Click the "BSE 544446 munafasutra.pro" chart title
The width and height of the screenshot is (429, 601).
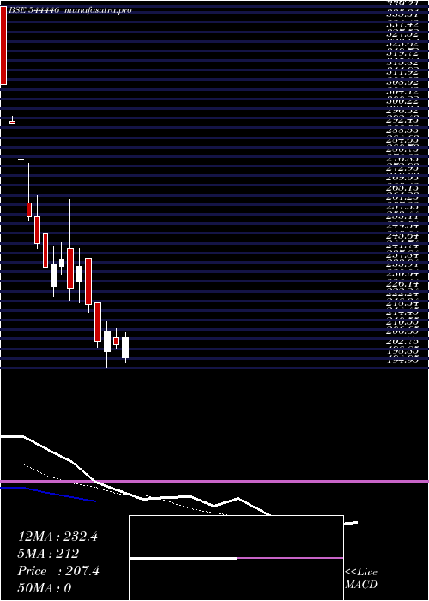[x=70, y=10]
